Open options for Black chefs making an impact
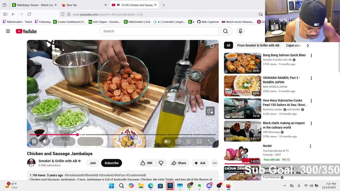Image resolution: width=340 pixels, height=191 pixels. coord(311,124)
